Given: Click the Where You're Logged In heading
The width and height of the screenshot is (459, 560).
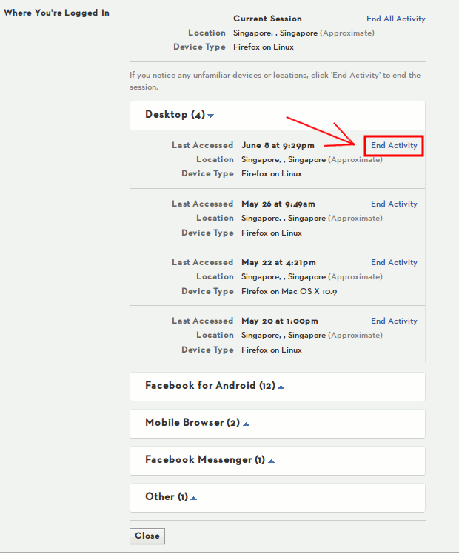Looking at the screenshot, I should (57, 13).
